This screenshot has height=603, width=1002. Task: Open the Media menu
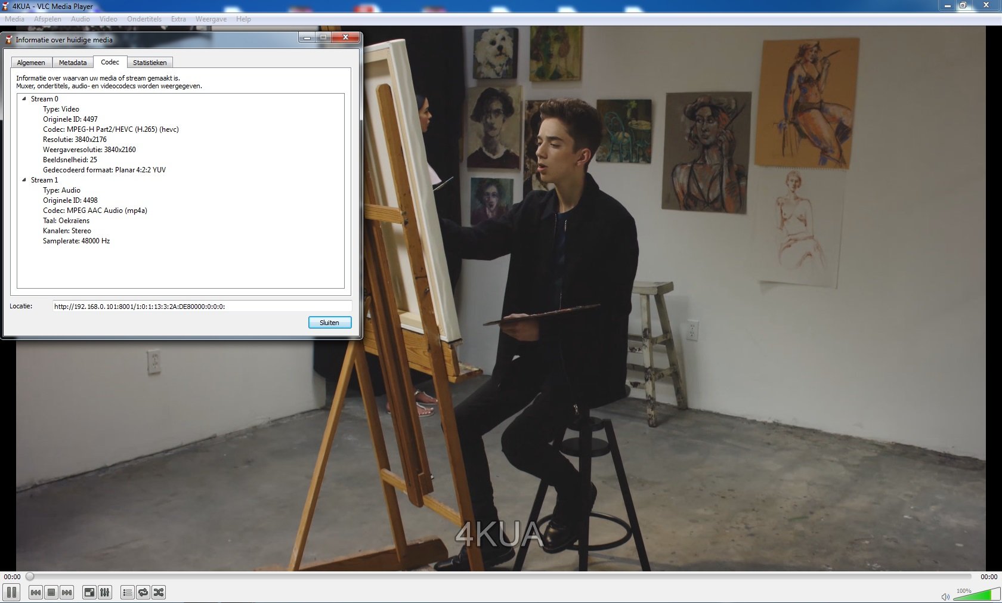pos(15,19)
